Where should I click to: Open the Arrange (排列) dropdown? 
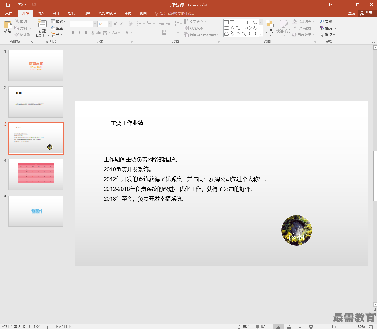click(270, 28)
